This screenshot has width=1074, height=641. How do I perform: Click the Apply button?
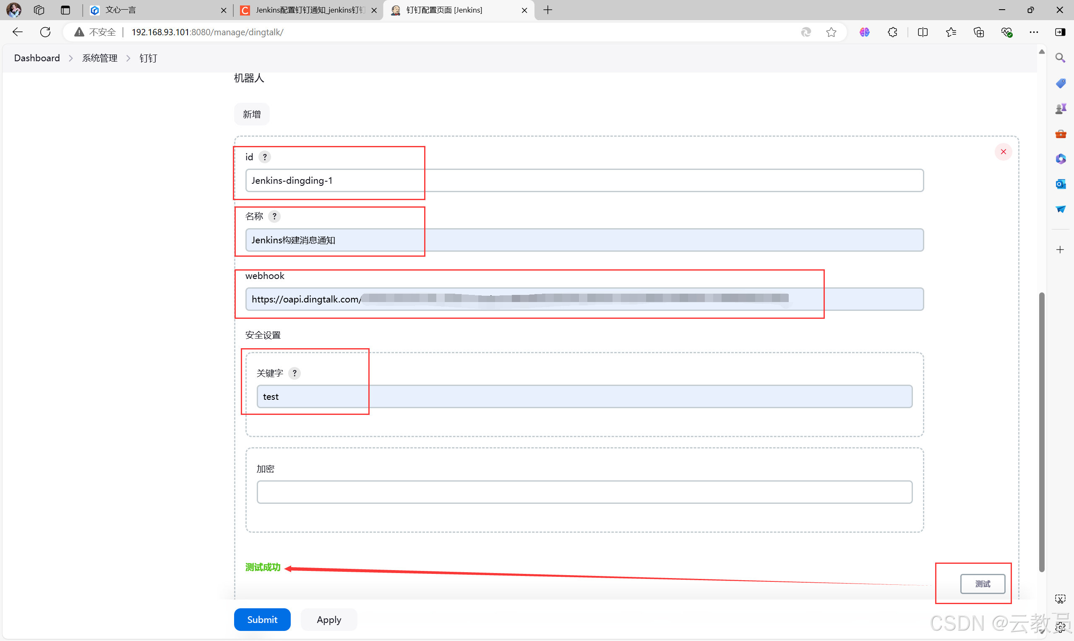click(x=328, y=620)
